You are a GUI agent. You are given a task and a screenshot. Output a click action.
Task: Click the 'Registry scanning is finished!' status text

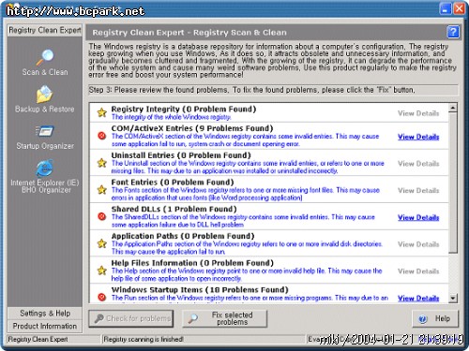pyautogui.click(x=144, y=339)
